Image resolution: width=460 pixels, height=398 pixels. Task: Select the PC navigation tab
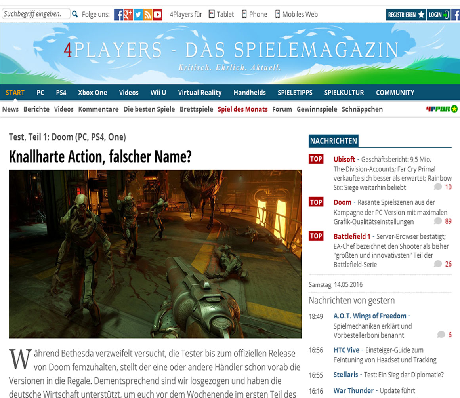coord(40,93)
